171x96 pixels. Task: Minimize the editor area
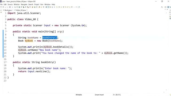(x=165, y=10)
